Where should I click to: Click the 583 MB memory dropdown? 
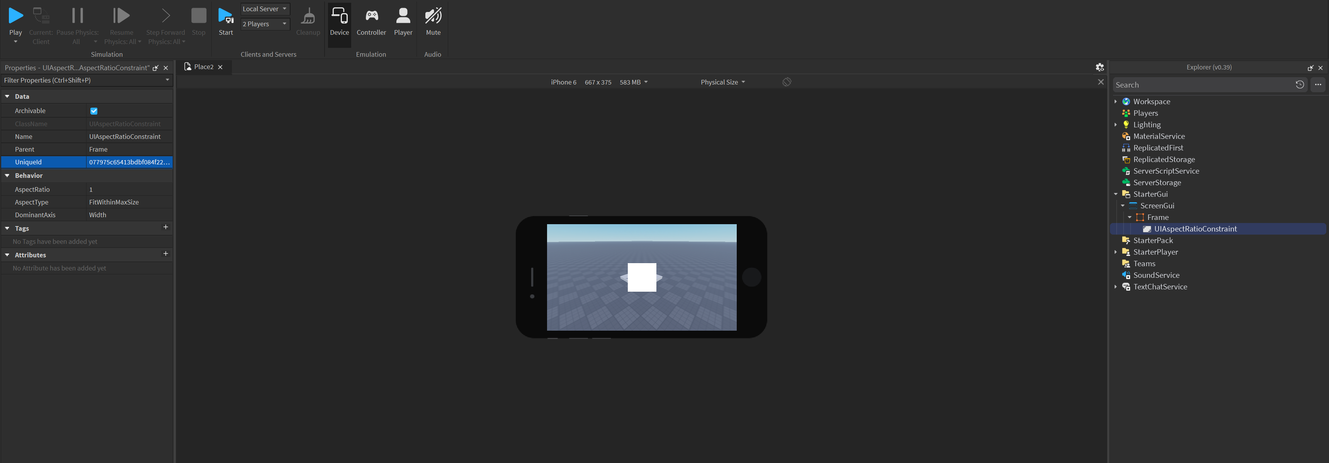[x=634, y=82]
